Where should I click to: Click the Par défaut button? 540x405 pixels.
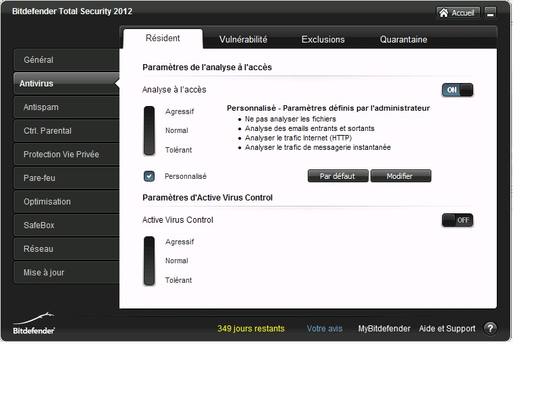338,176
